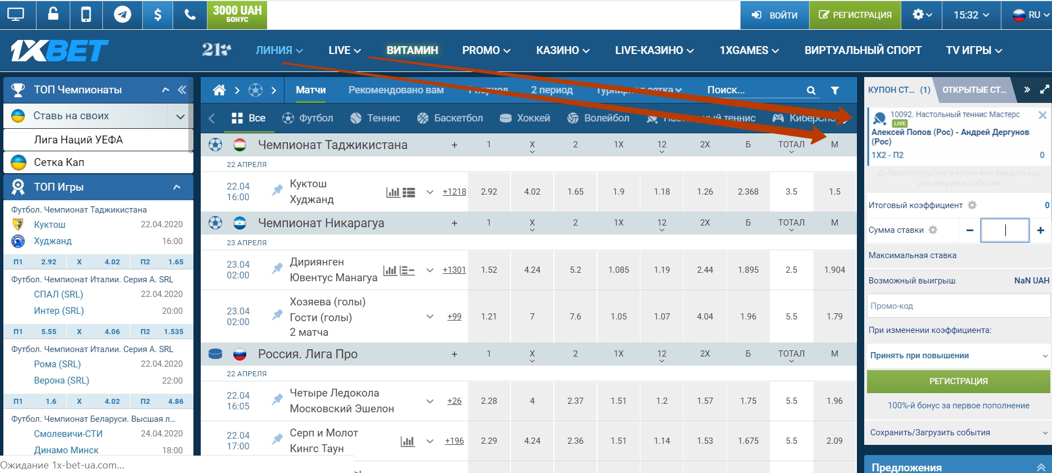The image size is (1052, 473).
Task: Select the Хоккей sport filter
Action: [x=525, y=118]
